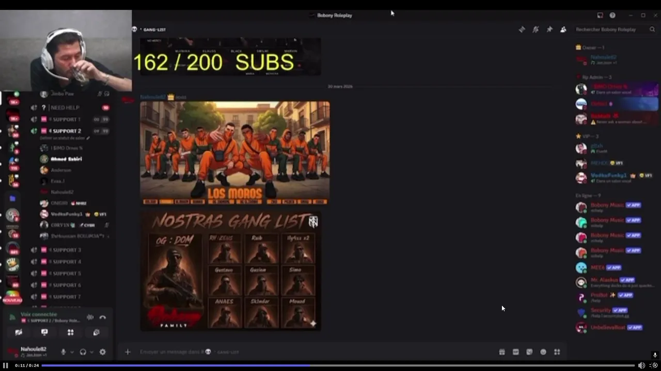Click ORY1N user in voice channel list
The image size is (661, 371).
coord(62,225)
